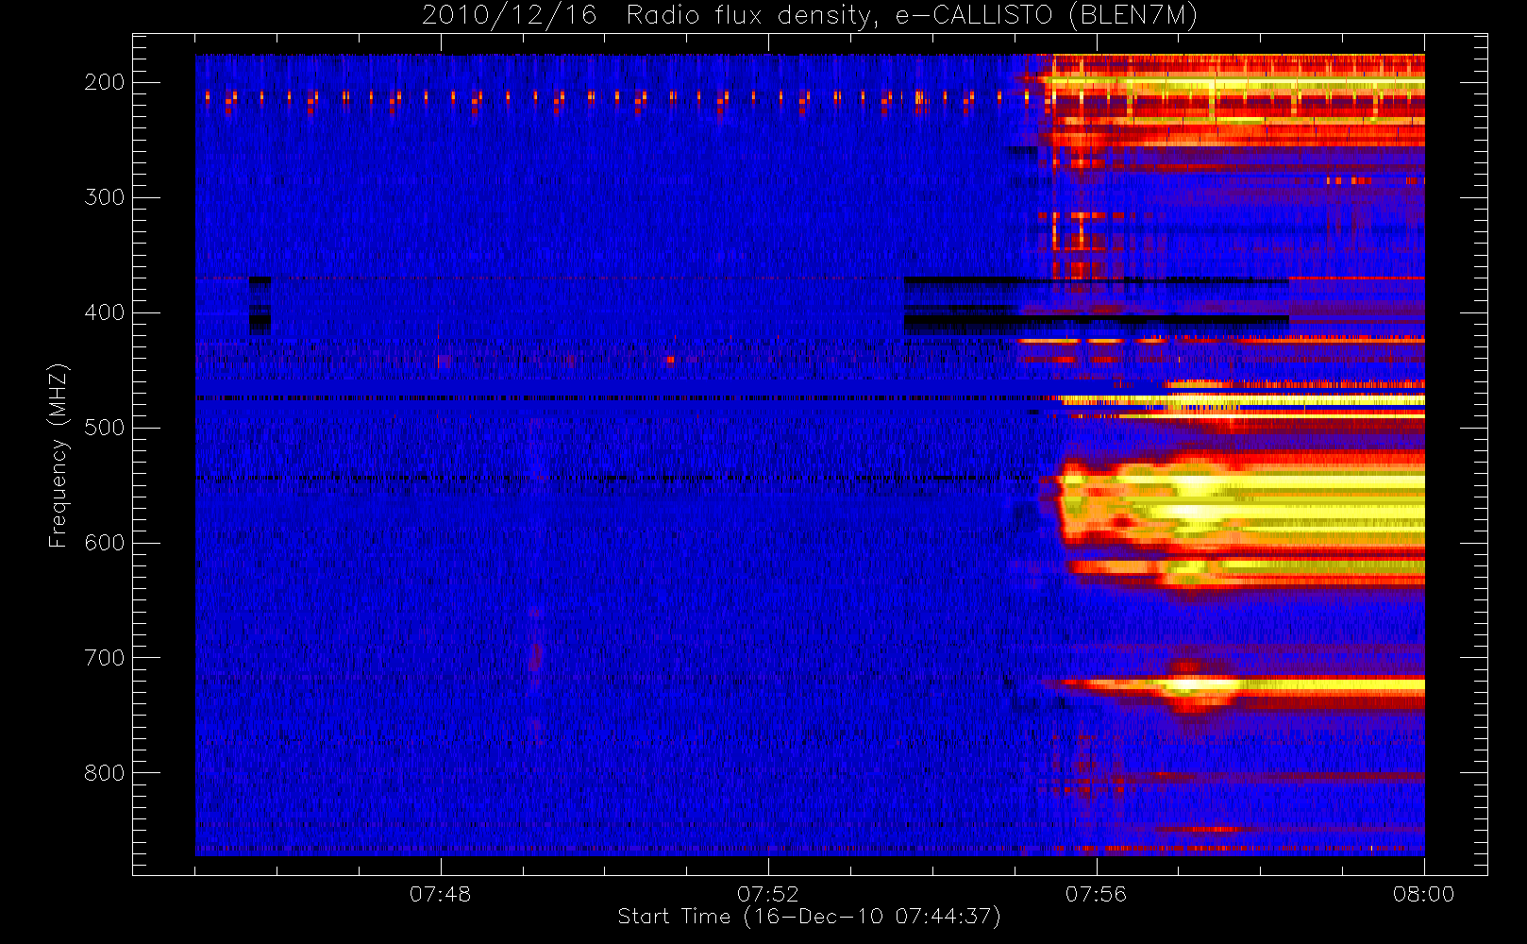Click the 07:48 time tick label
Viewport: 1527px width, 944px height.
(440, 894)
